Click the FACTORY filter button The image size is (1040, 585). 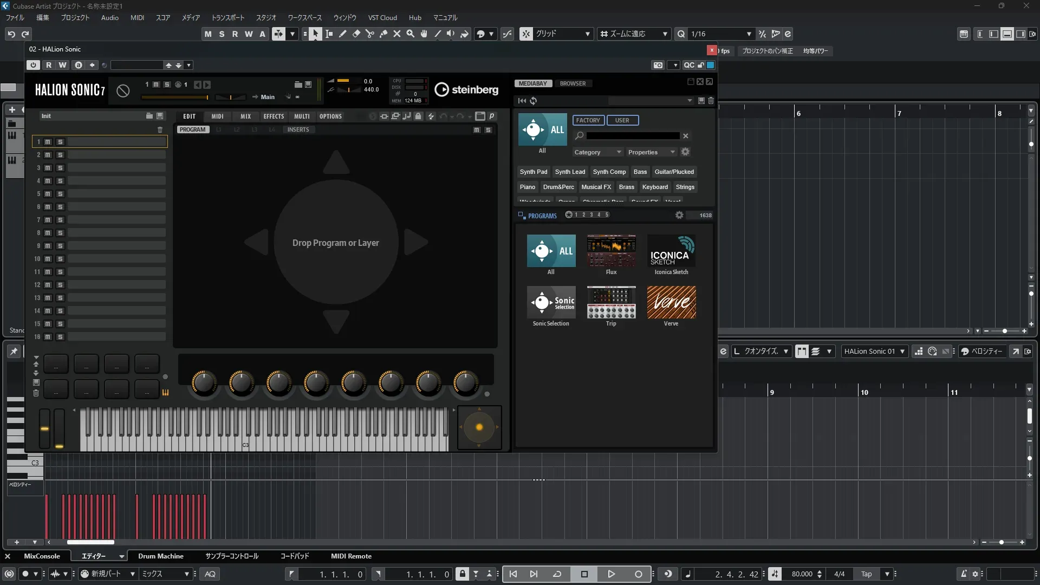[588, 120]
